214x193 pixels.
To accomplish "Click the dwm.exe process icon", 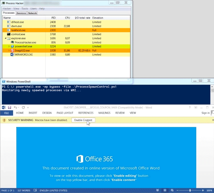I will click(x=9, y=26).
